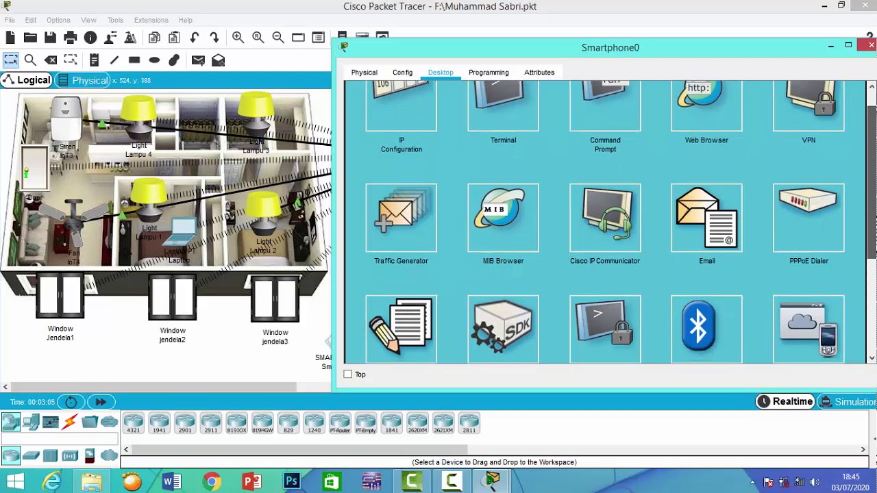Click the Zoom In toolbar icon

(238, 38)
